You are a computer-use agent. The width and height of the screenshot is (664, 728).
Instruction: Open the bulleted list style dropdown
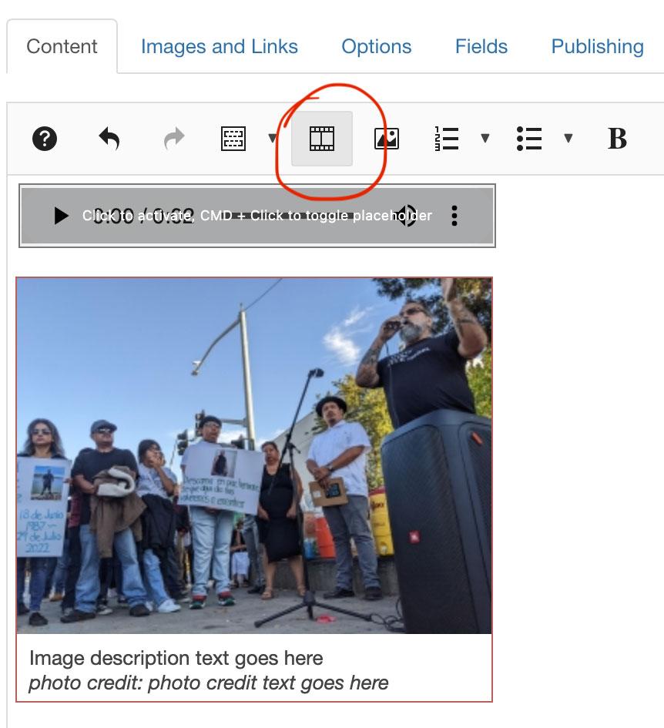(568, 139)
